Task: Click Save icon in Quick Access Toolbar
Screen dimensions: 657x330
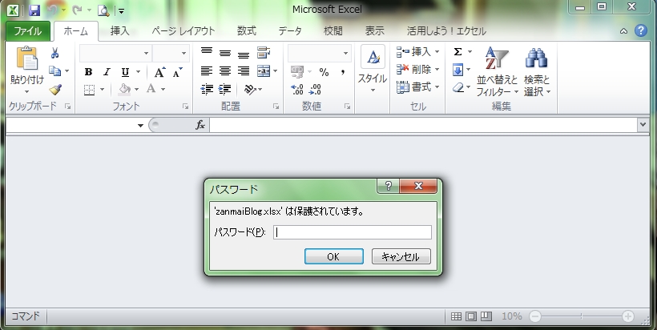Action: pyautogui.click(x=34, y=10)
